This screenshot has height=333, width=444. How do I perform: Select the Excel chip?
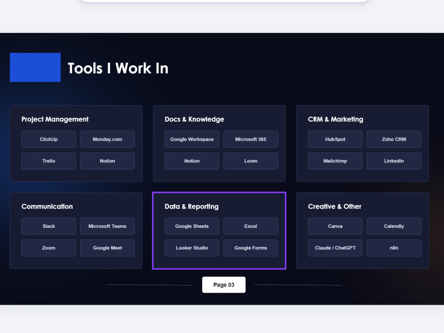[x=250, y=226]
